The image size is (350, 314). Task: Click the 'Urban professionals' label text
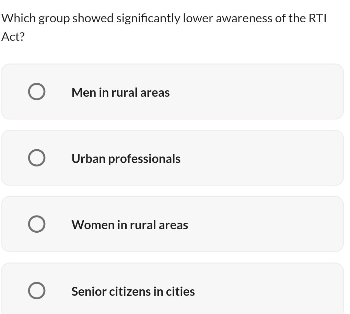click(x=126, y=158)
